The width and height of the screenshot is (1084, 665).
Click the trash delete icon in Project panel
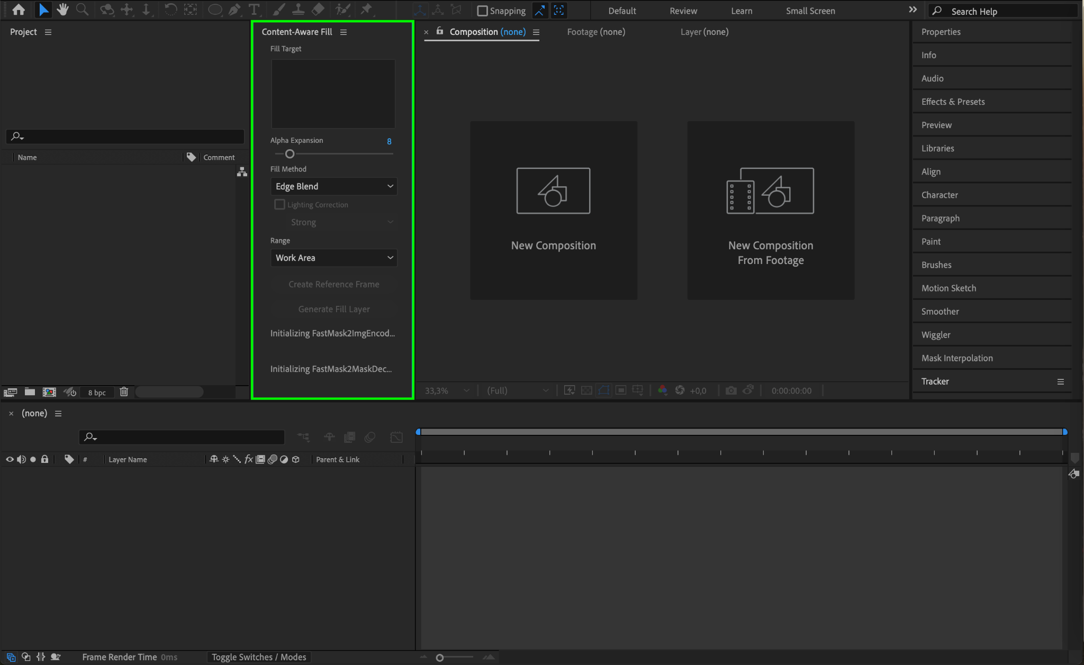tap(124, 392)
